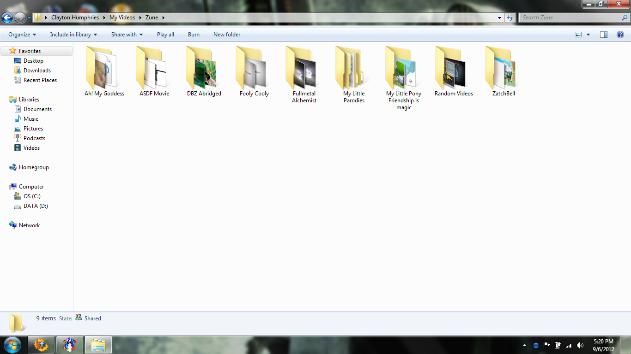
Task: Open the Fullmetal Alchemist folder
Action: click(x=304, y=75)
